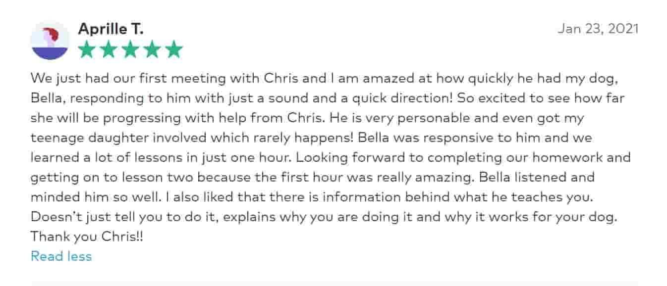The height and width of the screenshot is (286, 667).
Task: Click the line starting "learned a lot of lessons"
Action: [x=331, y=157]
